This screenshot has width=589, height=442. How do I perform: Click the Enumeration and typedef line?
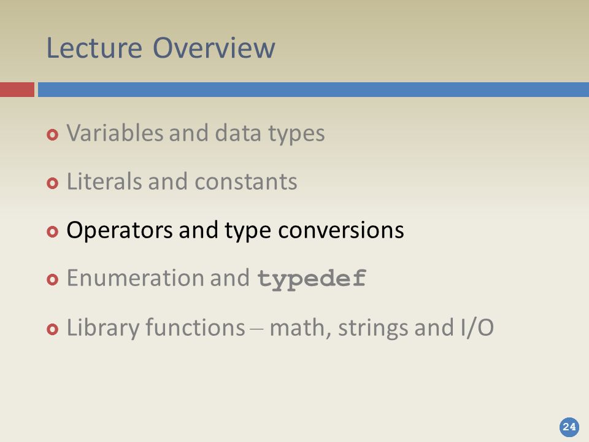217,279
